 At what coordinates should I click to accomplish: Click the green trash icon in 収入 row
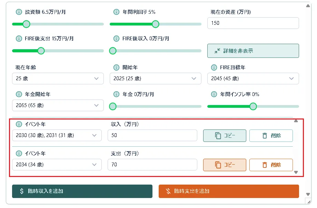[265, 136]
